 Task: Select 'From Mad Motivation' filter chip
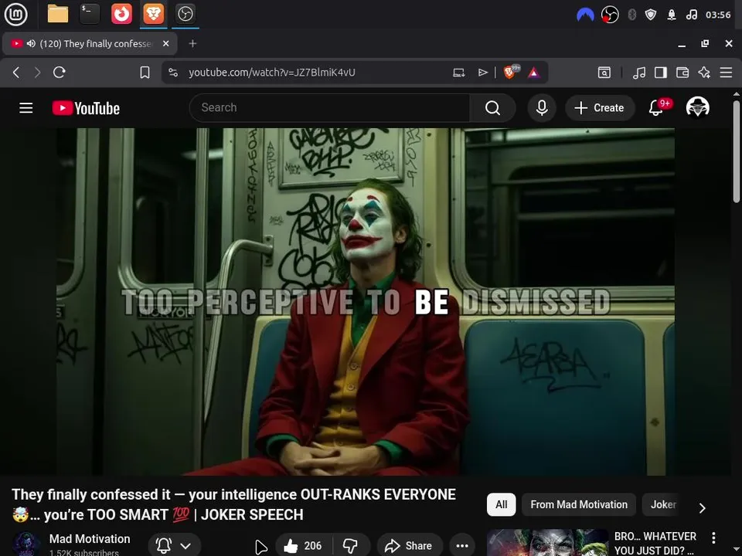[x=579, y=504]
